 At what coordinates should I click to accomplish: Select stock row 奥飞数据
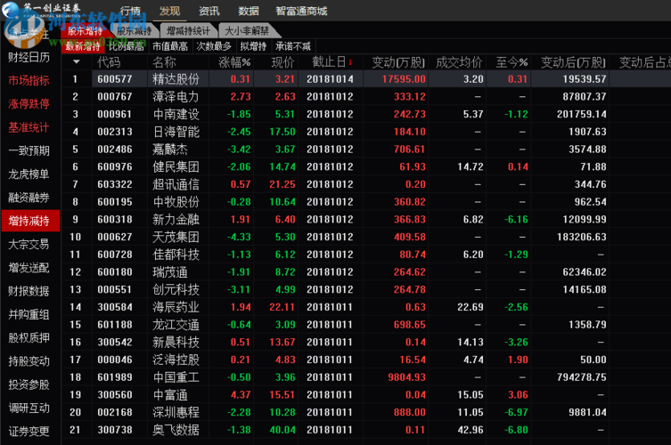pos(366,430)
